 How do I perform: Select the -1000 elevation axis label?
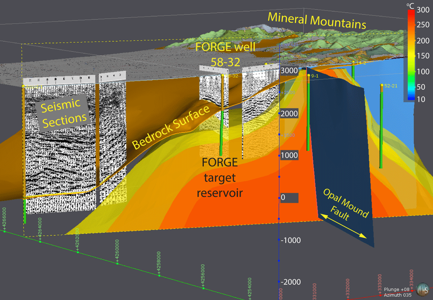[292, 240]
